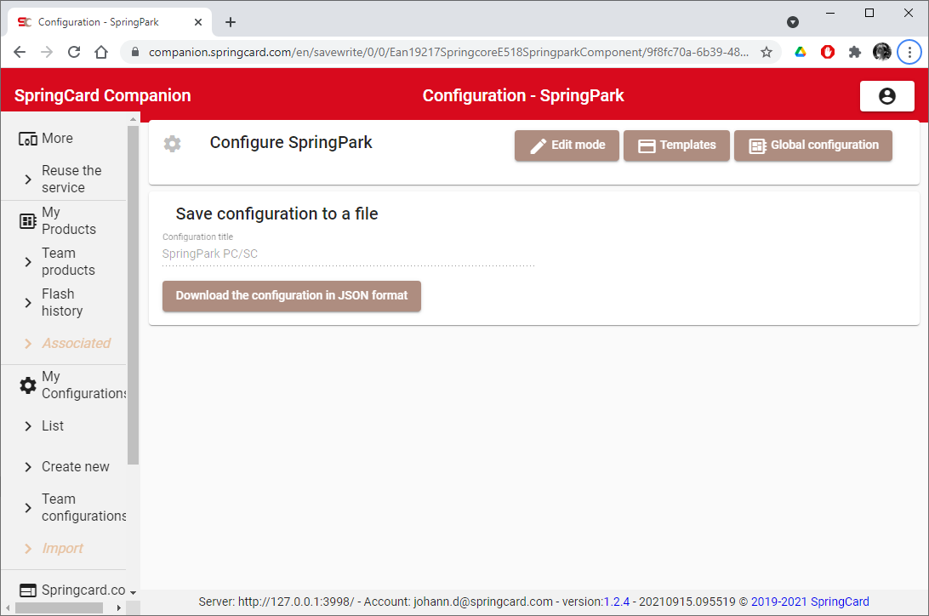
Task: Select the My Products icon in the sidebar
Action: pos(26,220)
